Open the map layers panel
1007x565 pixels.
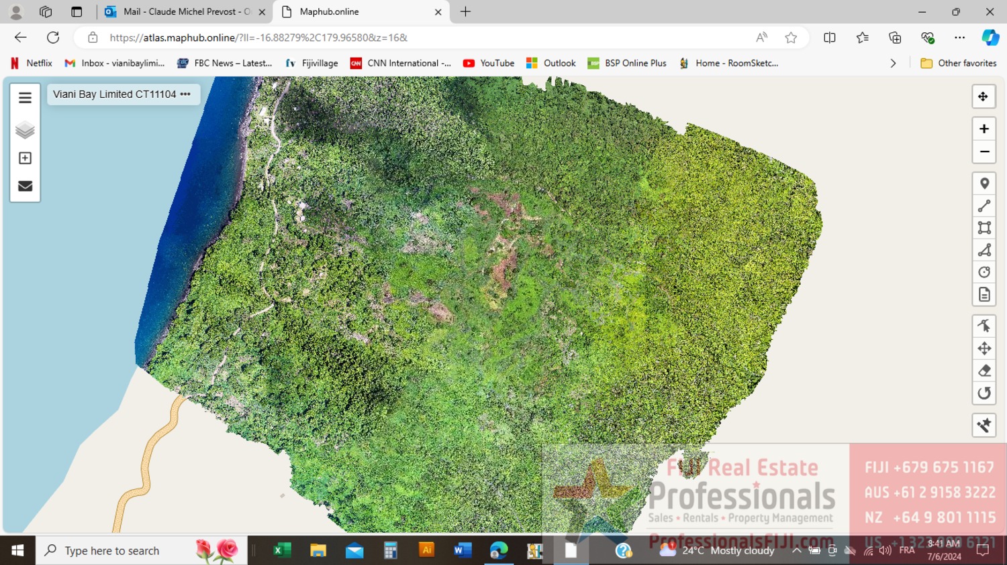(x=25, y=129)
